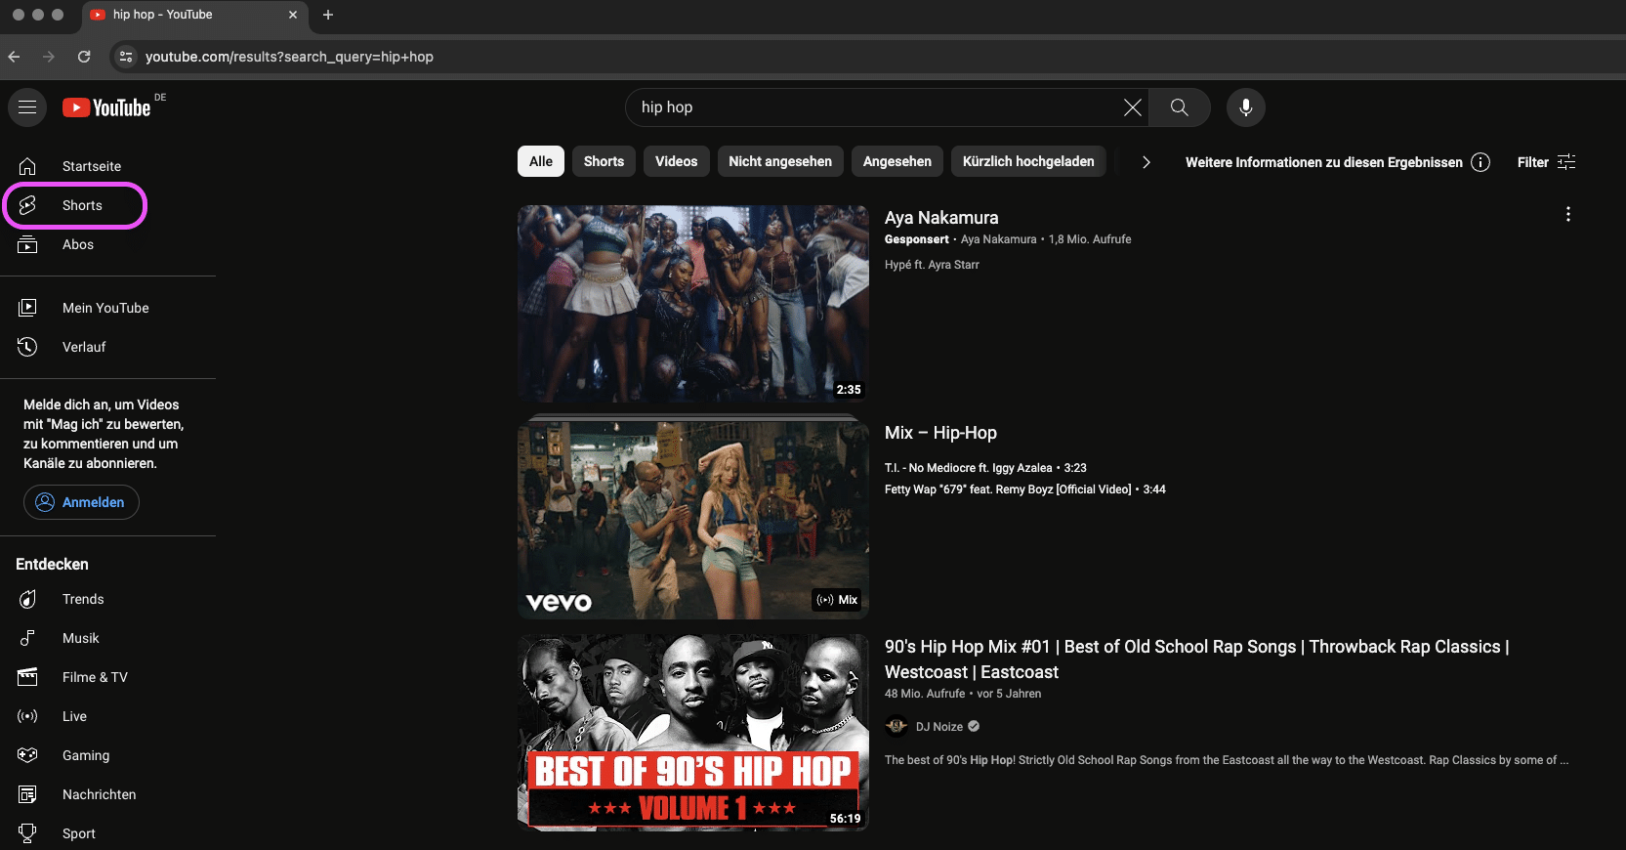Click the Live broadcast icon

point(27,716)
